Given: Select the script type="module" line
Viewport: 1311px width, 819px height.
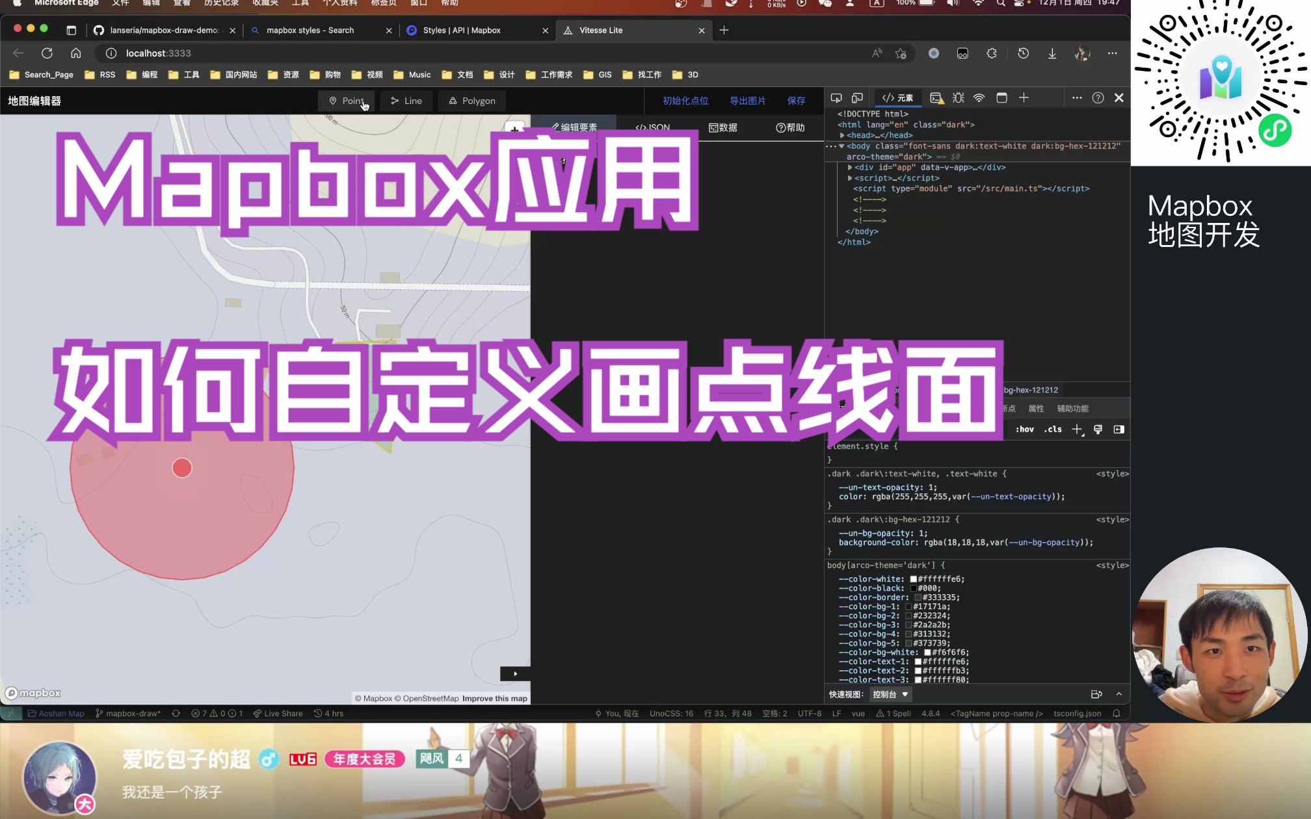Looking at the screenshot, I should [971, 188].
